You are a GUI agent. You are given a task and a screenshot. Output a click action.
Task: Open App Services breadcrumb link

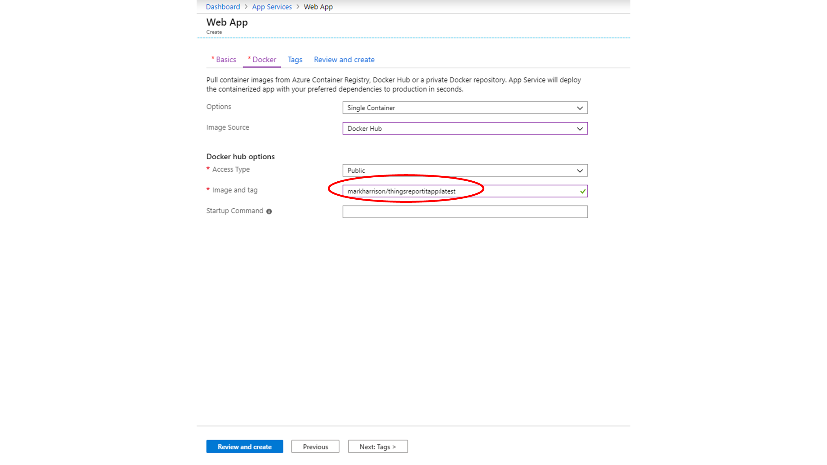(x=272, y=7)
